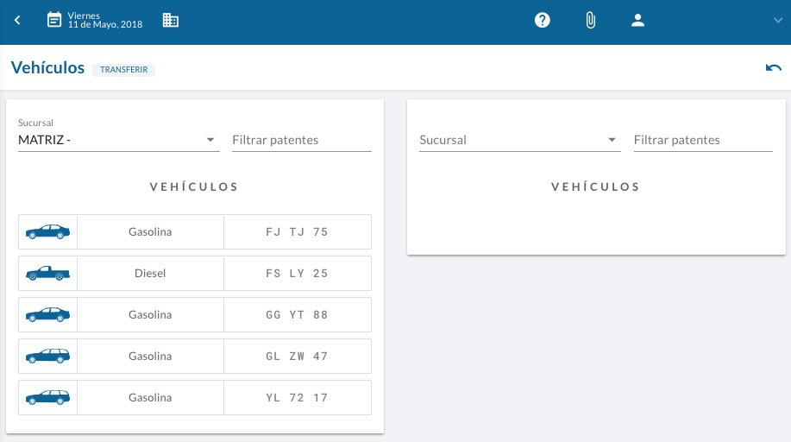Open the help question mark icon
Viewport: 791px width, 442px height.
pyautogui.click(x=543, y=20)
